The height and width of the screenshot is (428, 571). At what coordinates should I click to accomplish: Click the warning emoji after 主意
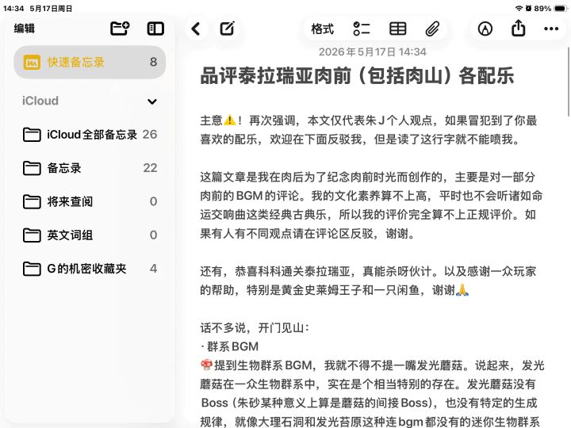[230, 120]
